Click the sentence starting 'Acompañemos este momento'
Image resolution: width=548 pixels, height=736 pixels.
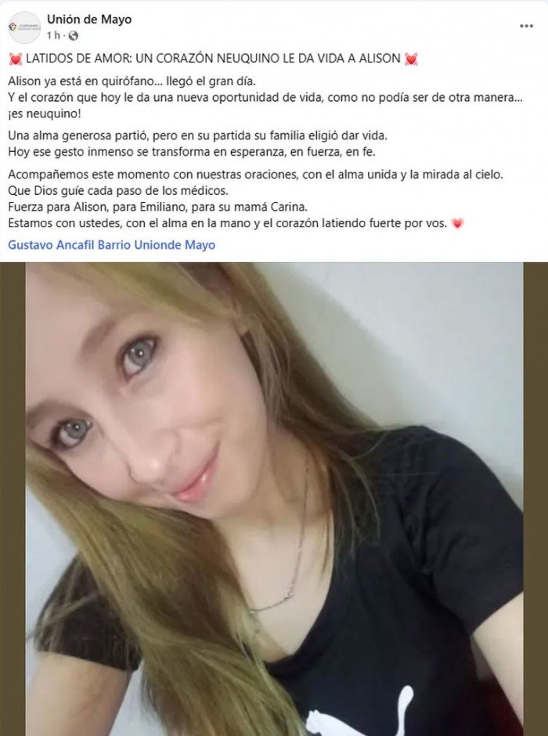click(x=256, y=175)
